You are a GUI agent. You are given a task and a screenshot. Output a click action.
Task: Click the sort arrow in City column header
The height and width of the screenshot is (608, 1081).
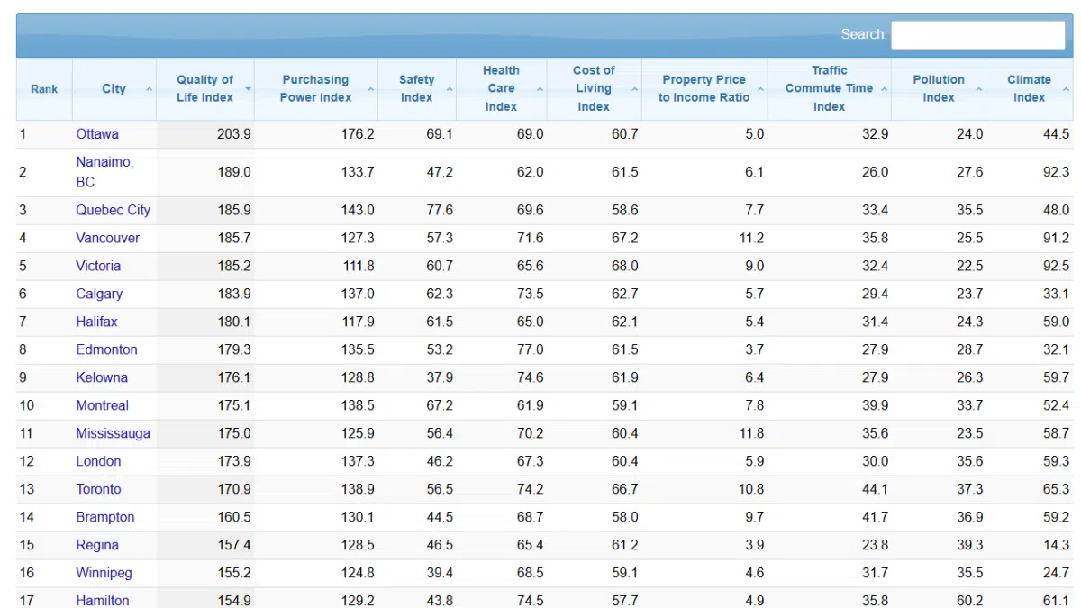[x=149, y=89]
